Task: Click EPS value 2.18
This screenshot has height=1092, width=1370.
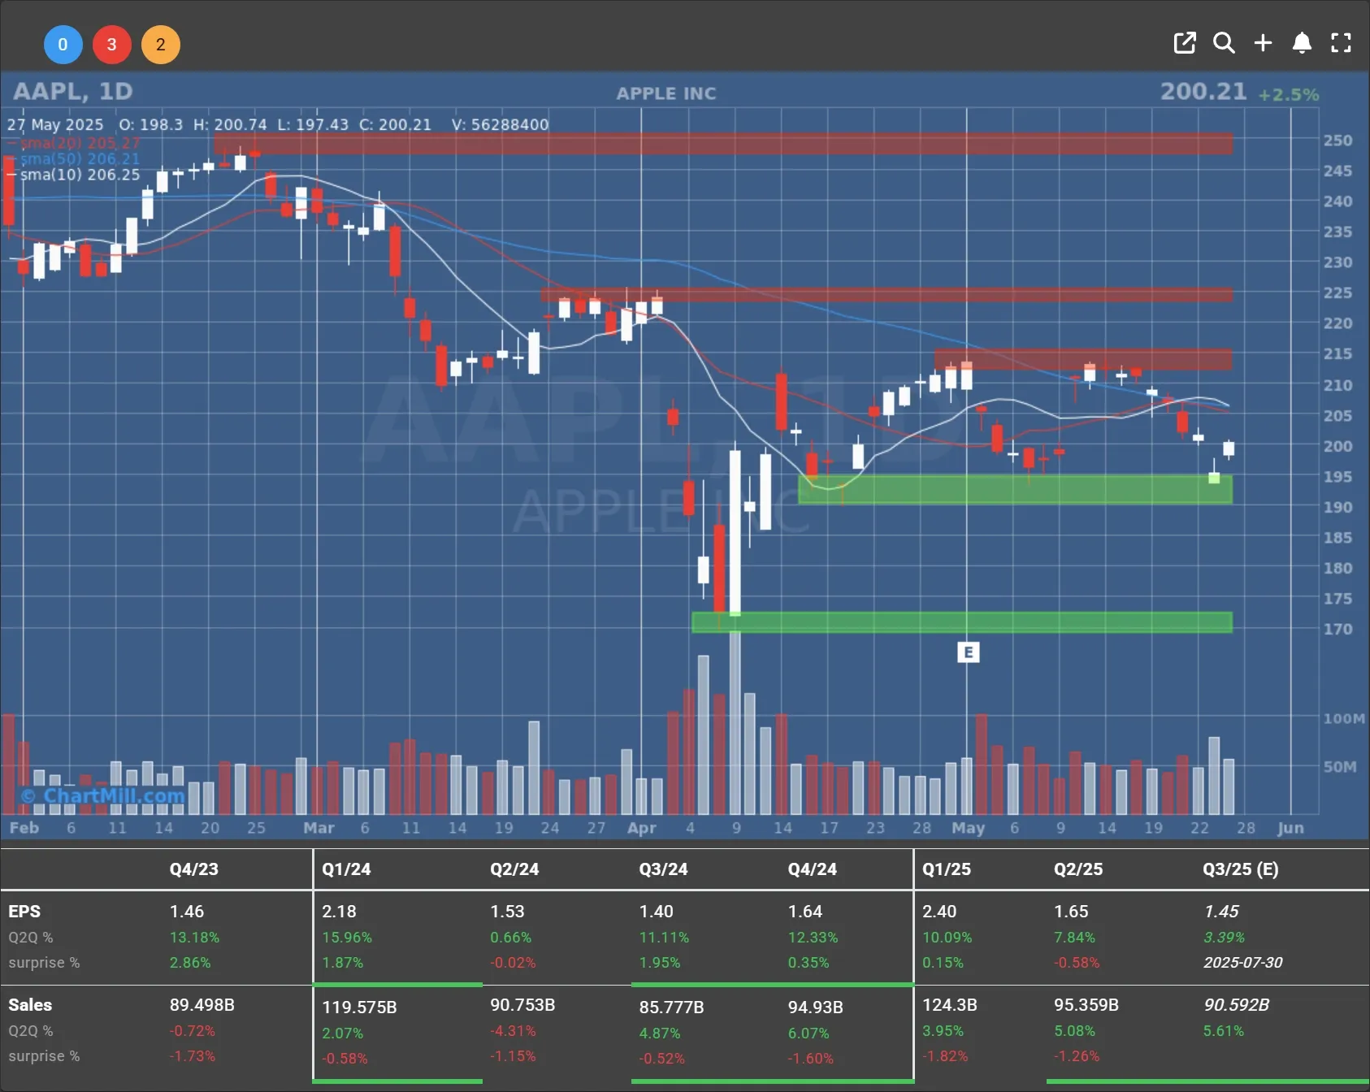Action: (339, 912)
